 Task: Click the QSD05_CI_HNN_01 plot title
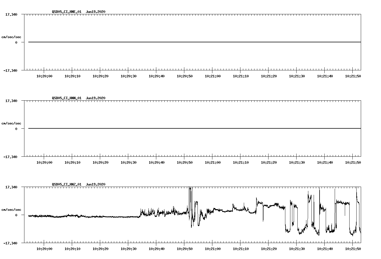79,98
